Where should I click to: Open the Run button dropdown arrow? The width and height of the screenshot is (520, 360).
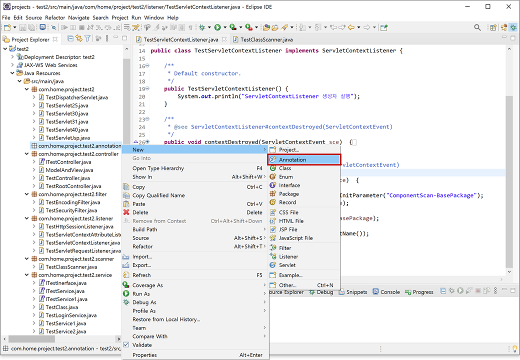[x=225, y=27]
